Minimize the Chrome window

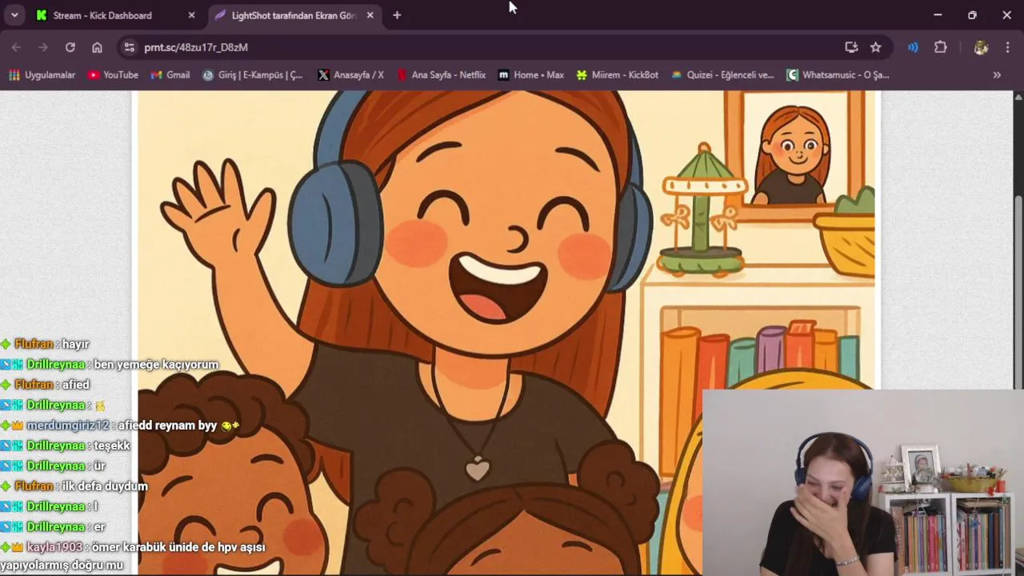pyautogui.click(x=938, y=15)
